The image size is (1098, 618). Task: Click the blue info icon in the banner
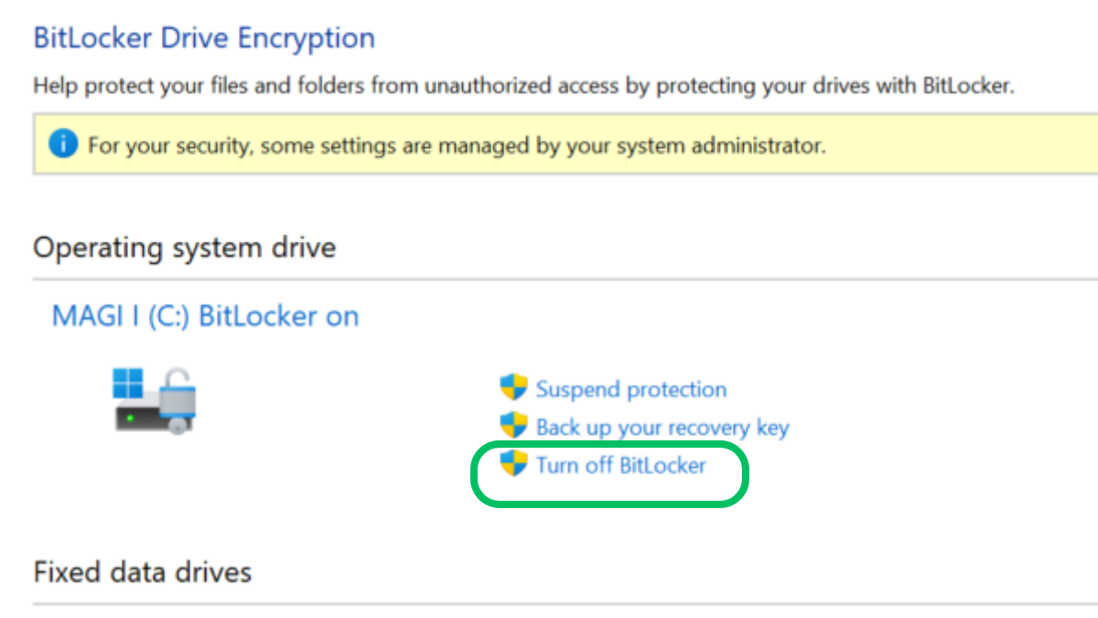(63, 144)
